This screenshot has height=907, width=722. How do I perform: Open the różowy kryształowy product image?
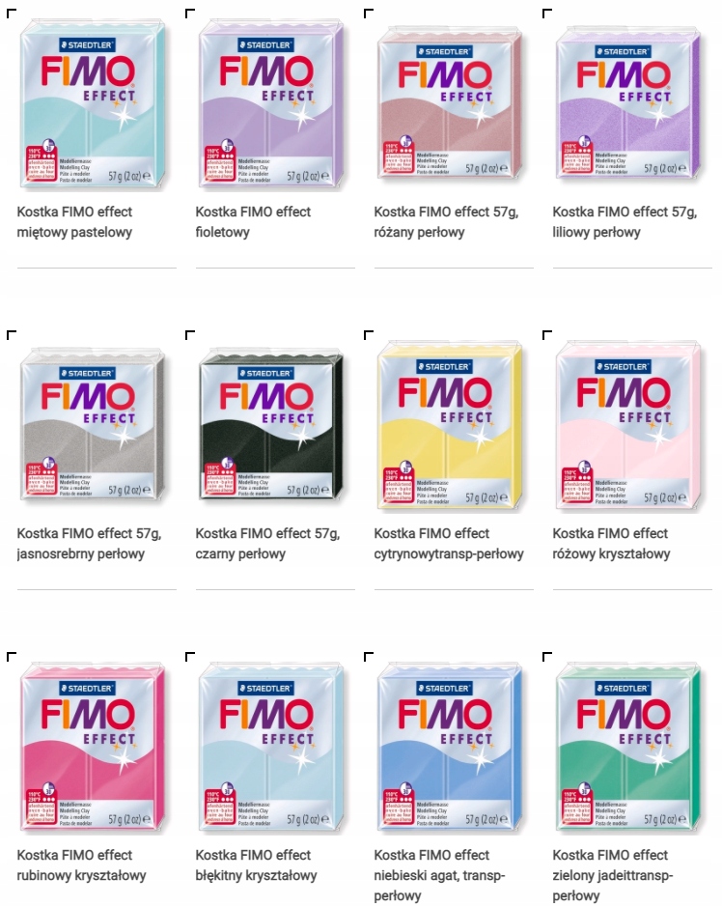click(629, 424)
